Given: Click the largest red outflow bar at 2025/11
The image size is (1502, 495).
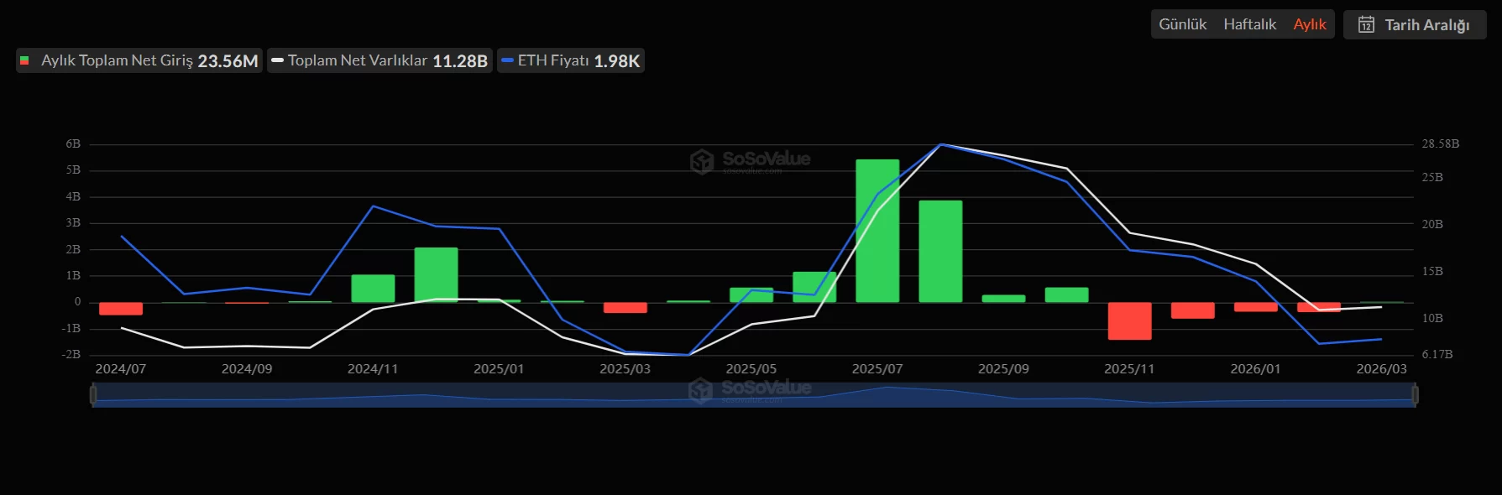Looking at the screenshot, I should tap(1129, 320).
